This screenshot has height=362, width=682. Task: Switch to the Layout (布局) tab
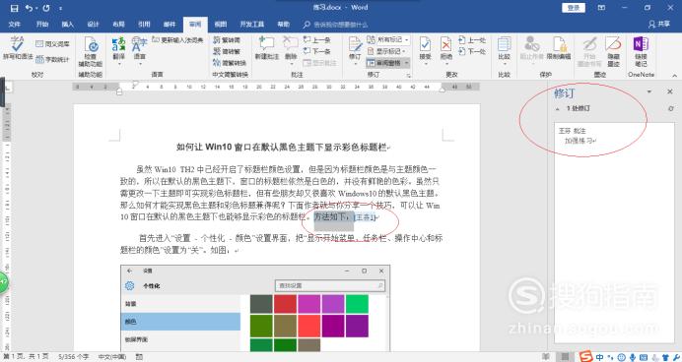(118, 25)
